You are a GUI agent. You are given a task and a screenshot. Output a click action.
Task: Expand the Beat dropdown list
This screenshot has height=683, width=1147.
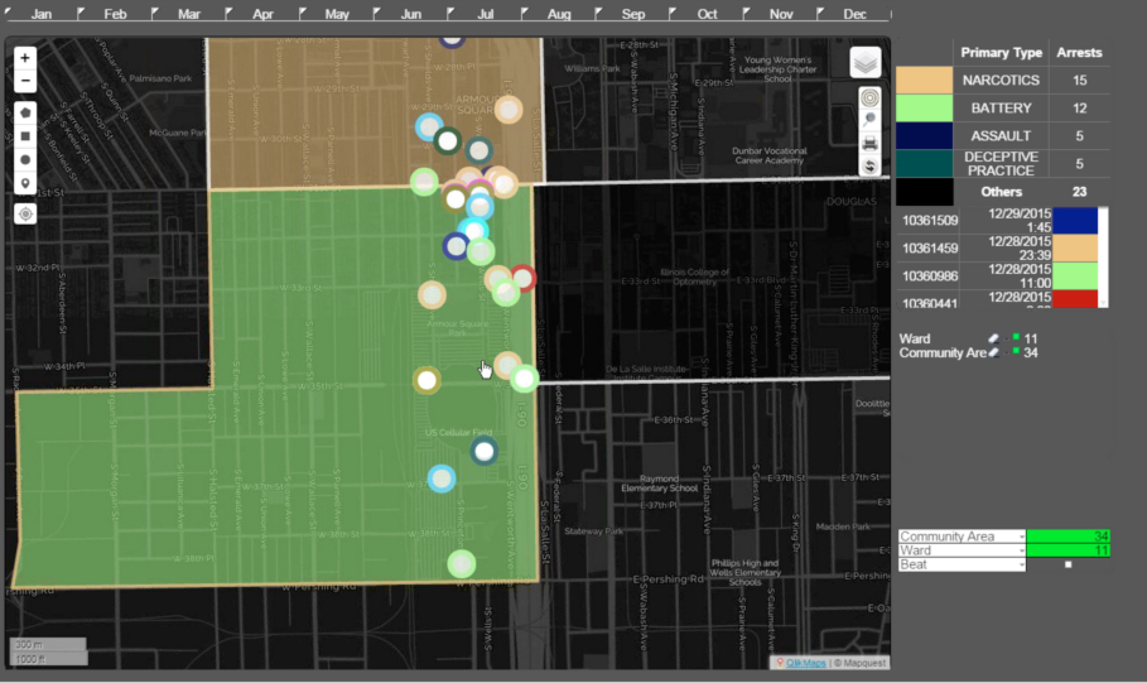point(1021,564)
